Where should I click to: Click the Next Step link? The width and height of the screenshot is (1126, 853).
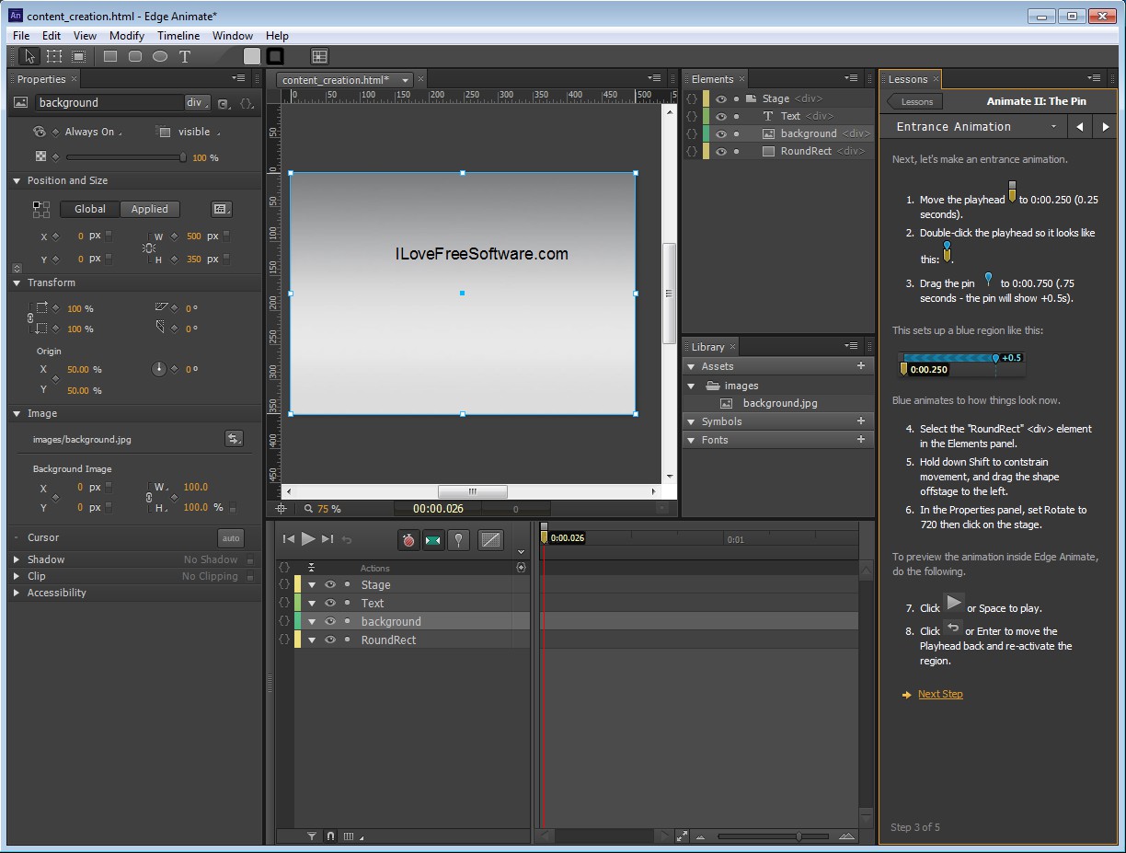(x=940, y=694)
